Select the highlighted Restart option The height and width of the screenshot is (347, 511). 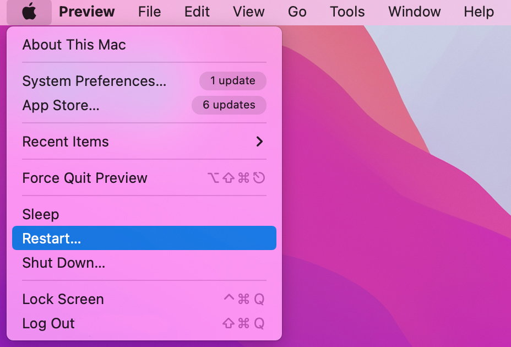[x=52, y=238]
